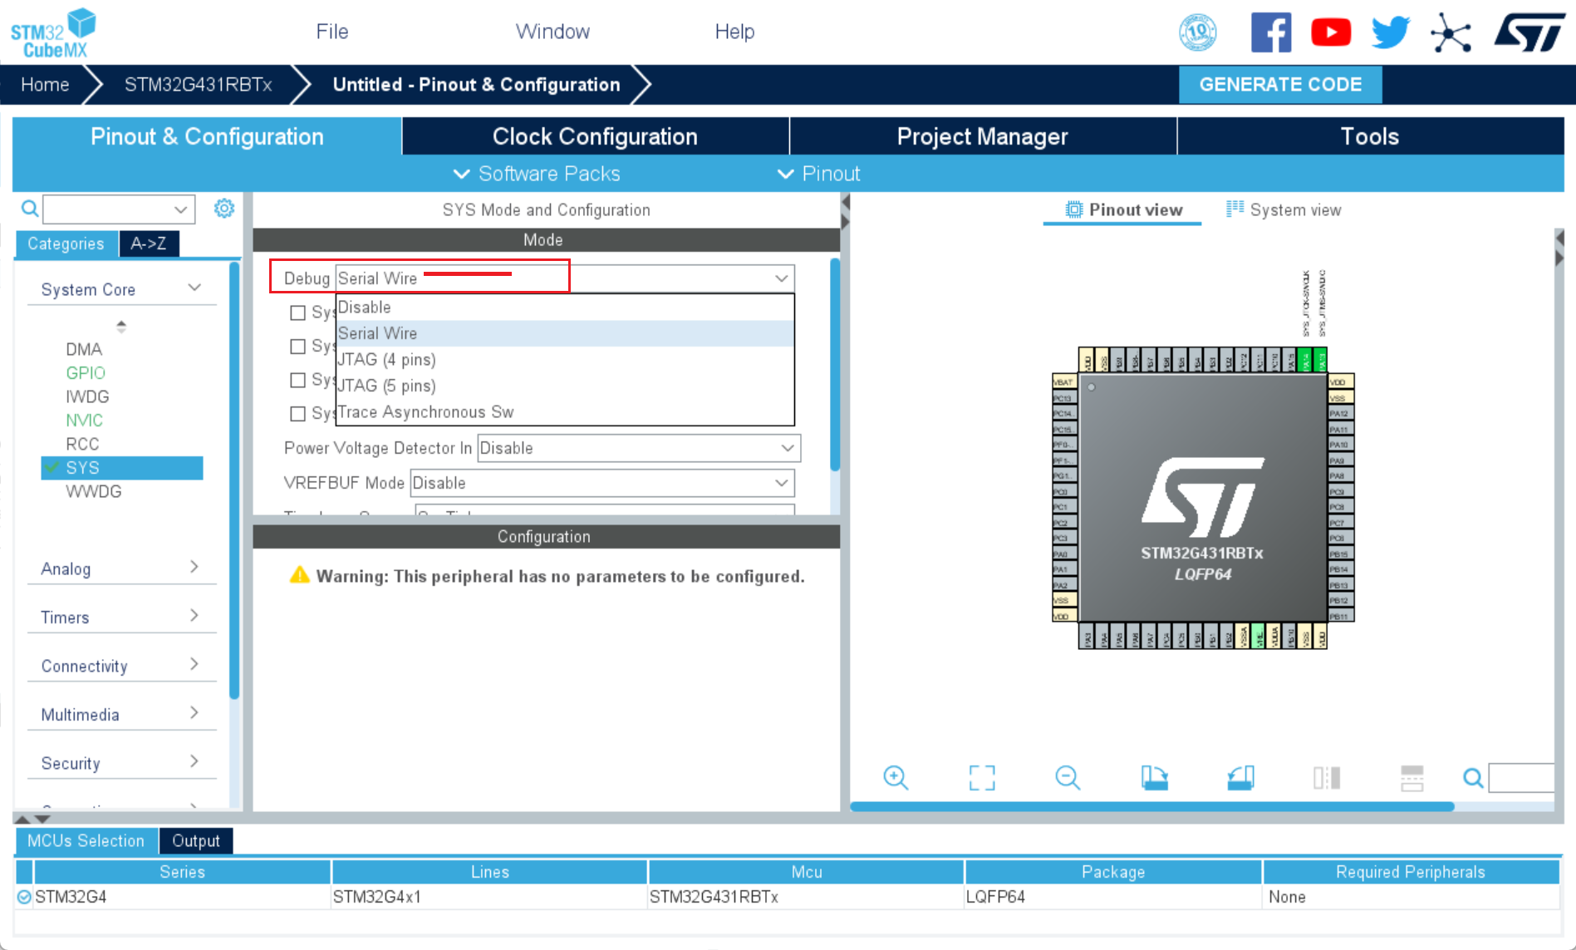The height and width of the screenshot is (950, 1576).
Task: Select Disable in the Debug list
Action: [565, 308]
